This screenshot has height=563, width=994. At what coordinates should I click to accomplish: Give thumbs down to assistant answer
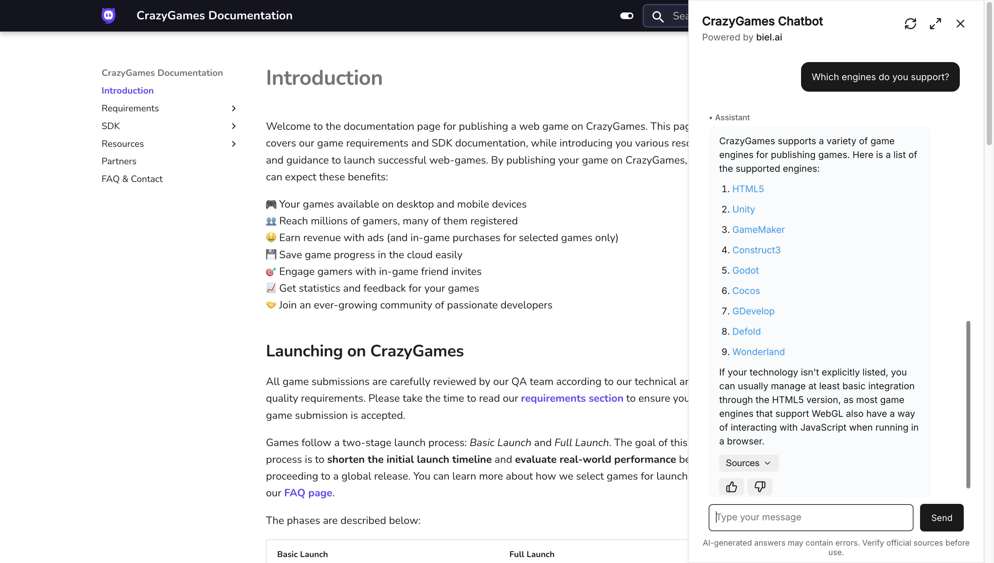[x=760, y=486]
